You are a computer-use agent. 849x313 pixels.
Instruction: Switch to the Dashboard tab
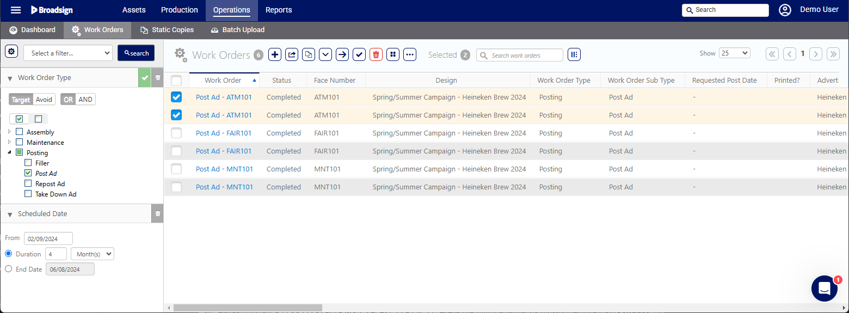32,30
